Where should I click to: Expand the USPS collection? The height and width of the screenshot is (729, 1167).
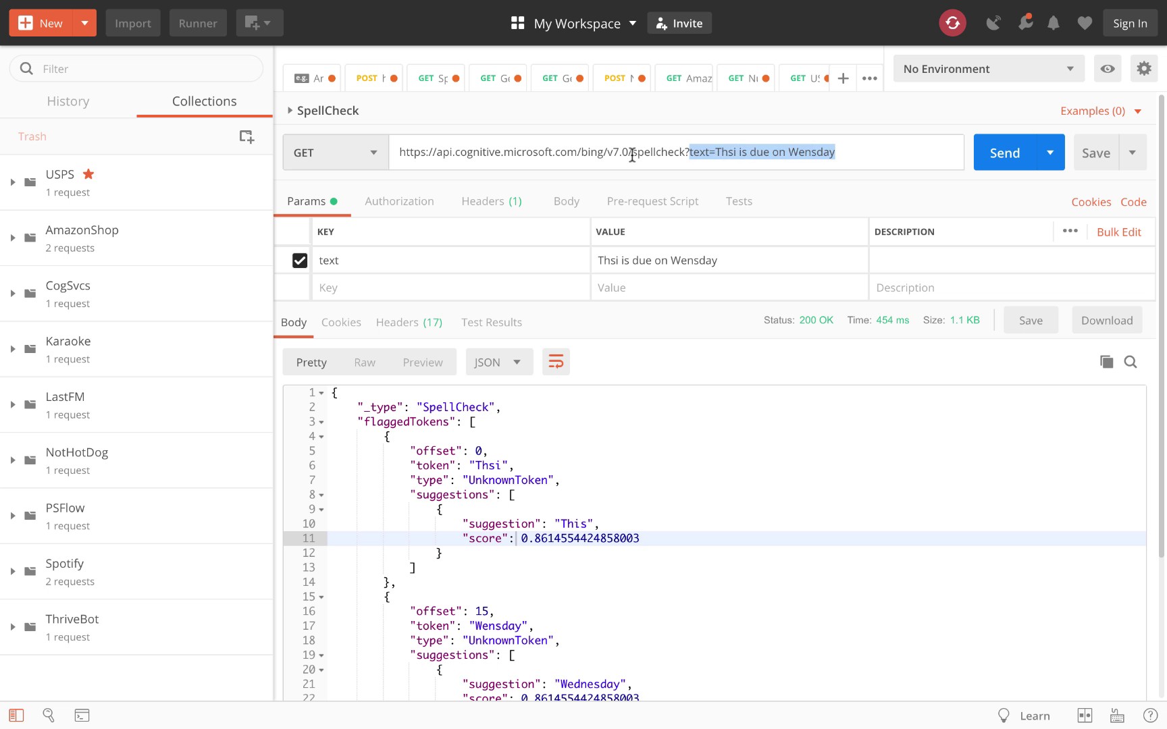click(12, 182)
